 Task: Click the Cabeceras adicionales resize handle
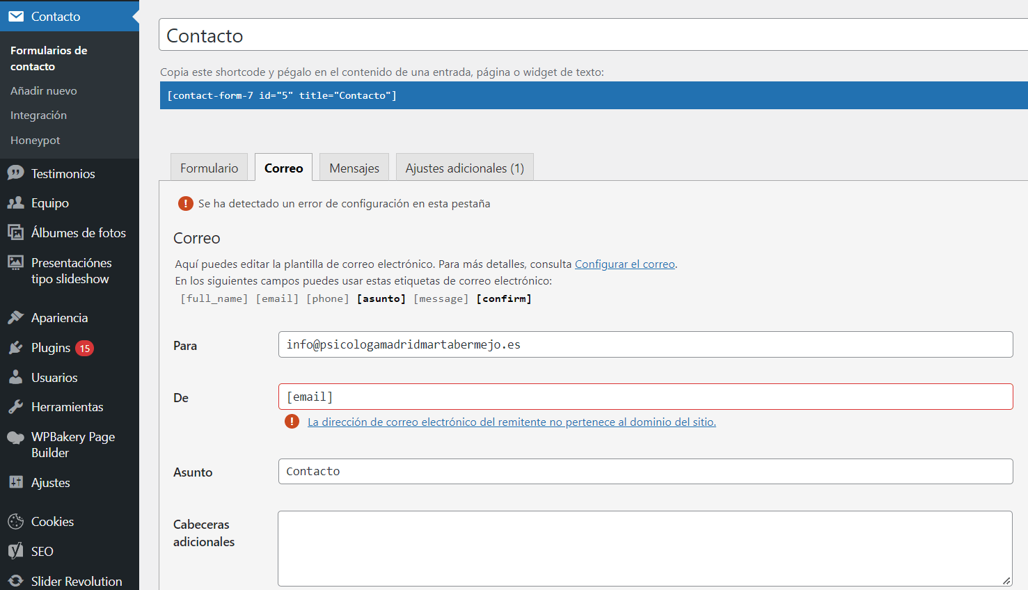(1006, 580)
